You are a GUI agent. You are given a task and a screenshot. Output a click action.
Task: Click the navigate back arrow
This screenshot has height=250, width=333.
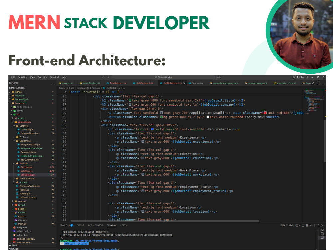(x=103, y=77)
